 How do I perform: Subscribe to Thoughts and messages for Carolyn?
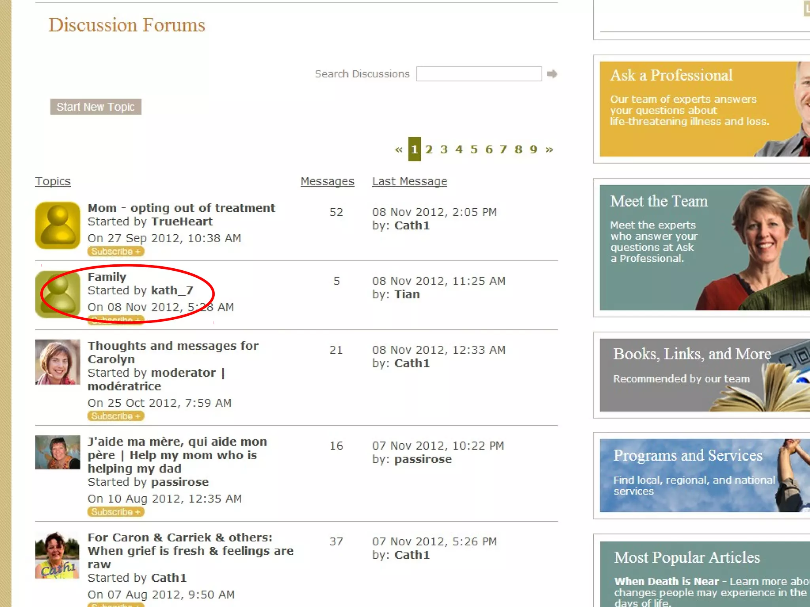pyautogui.click(x=115, y=416)
